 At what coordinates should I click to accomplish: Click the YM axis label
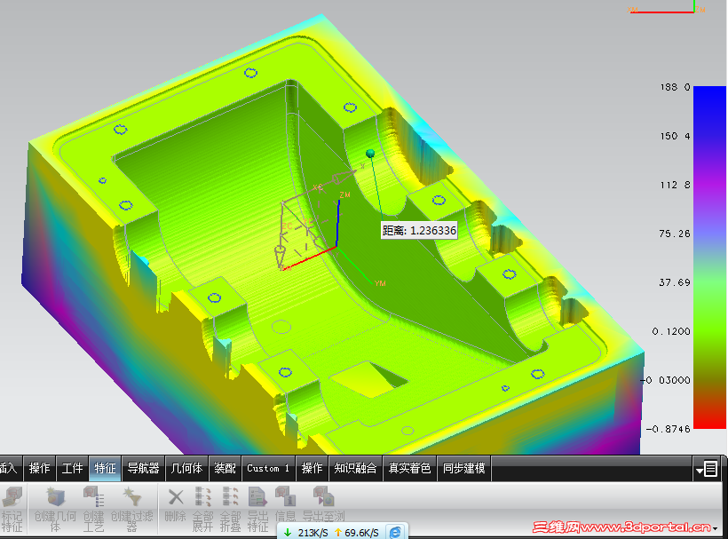380,283
